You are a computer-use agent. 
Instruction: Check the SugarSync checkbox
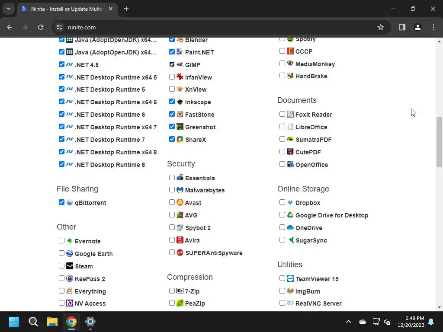pyautogui.click(x=282, y=239)
